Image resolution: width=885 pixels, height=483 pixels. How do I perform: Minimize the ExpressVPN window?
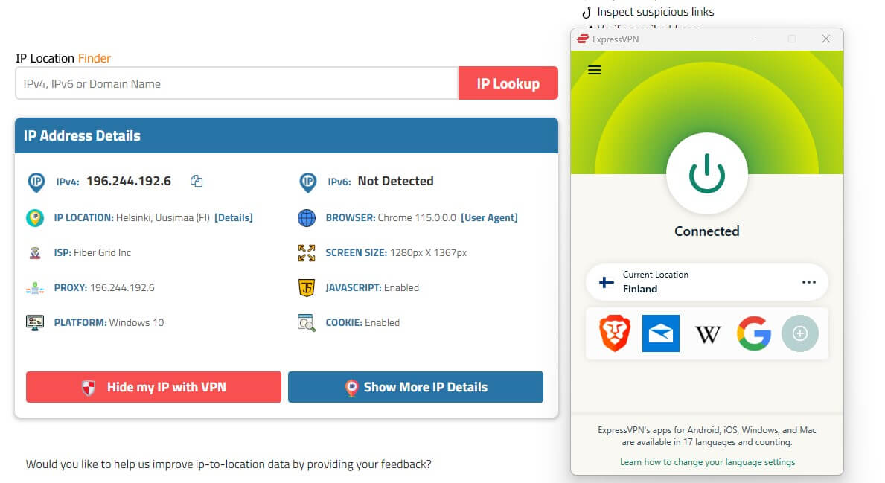pos(758,39)
